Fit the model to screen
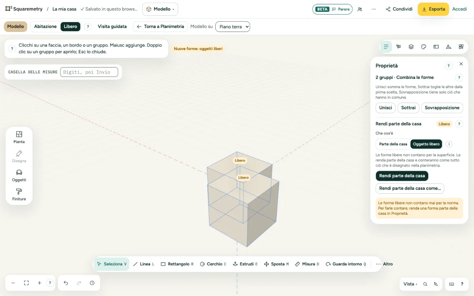Image resolution: width=474 pixels, height=296 pixels. tap(26, 283)
